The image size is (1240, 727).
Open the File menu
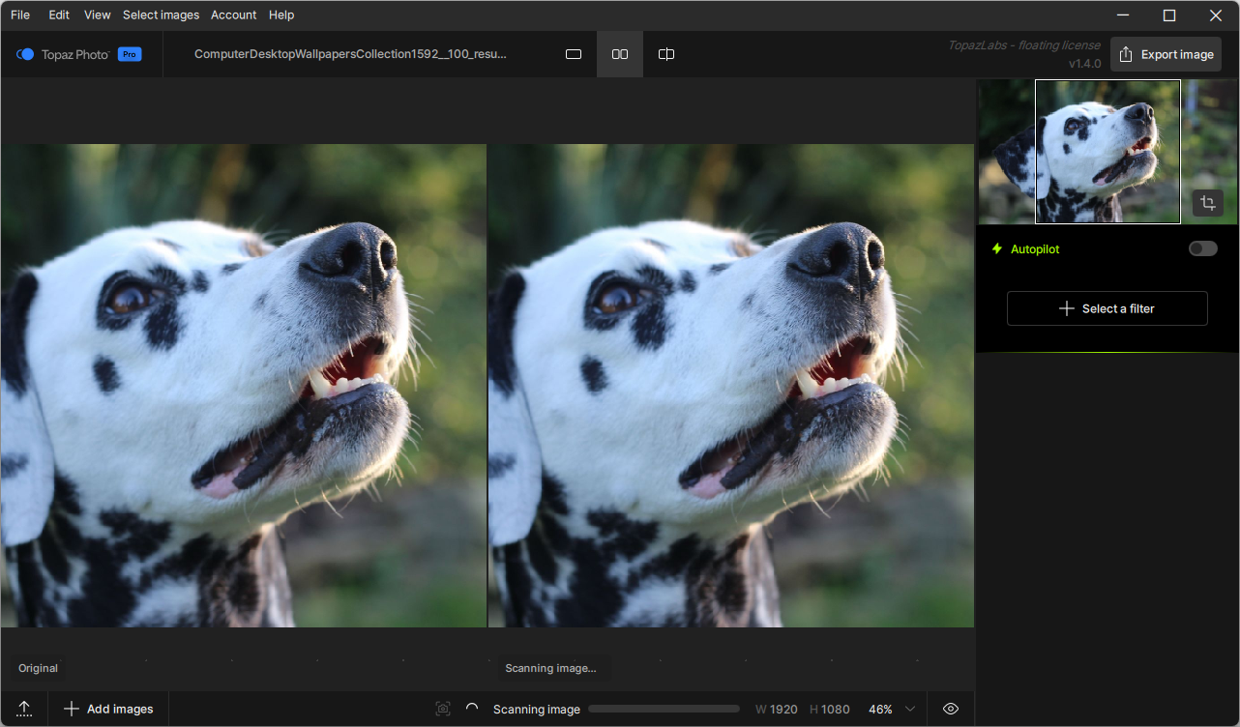20,15
